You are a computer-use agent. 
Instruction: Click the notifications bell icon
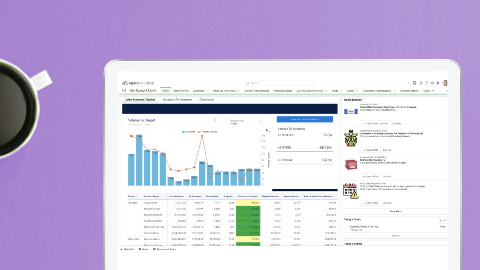[x=438, y=83]
